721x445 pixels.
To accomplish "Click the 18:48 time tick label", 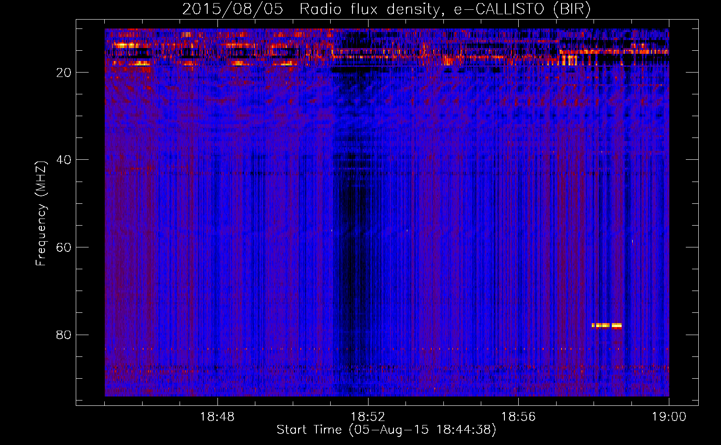I will (x=217, y=417).
